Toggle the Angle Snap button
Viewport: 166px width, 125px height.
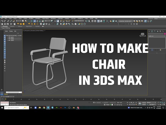[x=64, y=21]
